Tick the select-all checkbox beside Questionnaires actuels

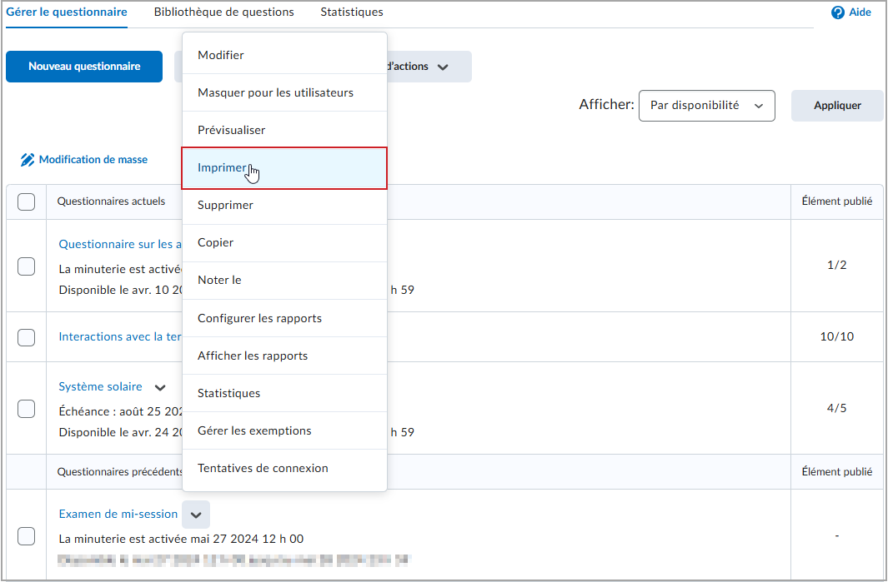click(x=26, y=202)
